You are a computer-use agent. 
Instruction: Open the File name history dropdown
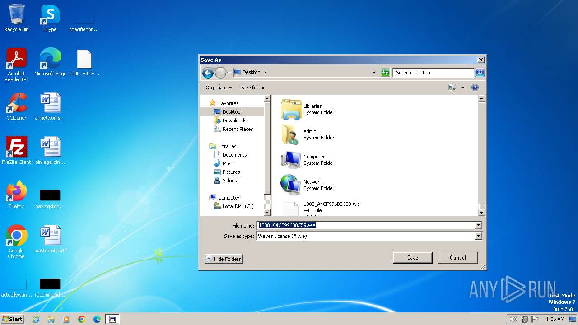[479, 225]
